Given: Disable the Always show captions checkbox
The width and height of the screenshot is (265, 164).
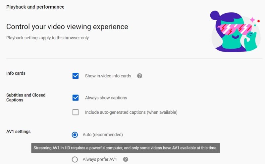Looking at the screenshot, I should click(x=76, y=98).
